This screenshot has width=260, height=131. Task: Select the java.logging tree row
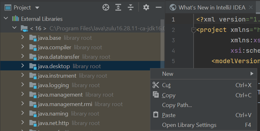[75, 86]
